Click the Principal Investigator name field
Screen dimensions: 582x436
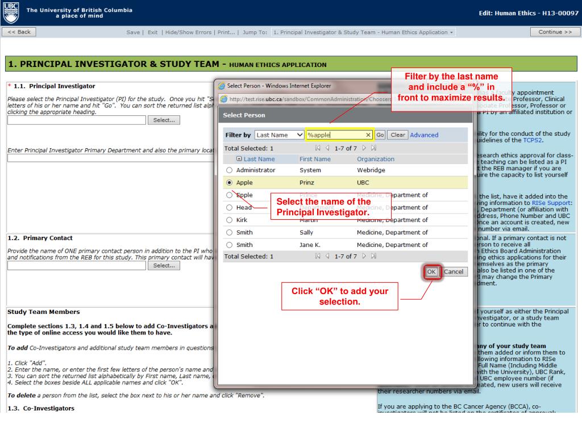pos(77,120)
